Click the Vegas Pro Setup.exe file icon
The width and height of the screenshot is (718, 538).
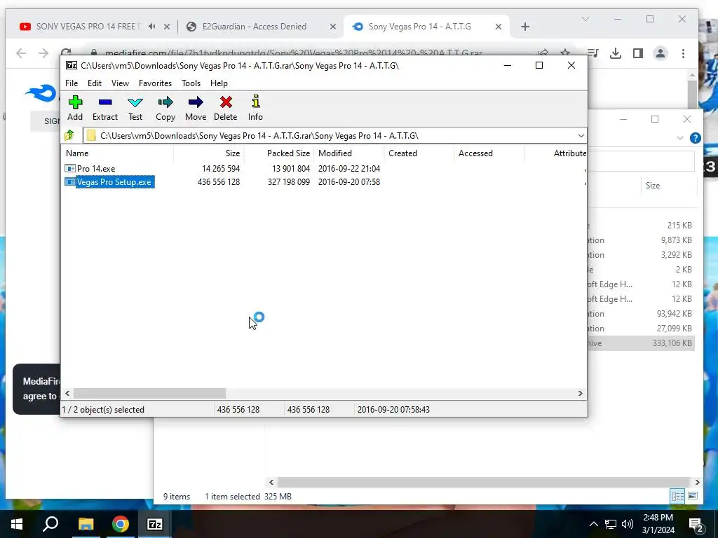tap(70, 182)
